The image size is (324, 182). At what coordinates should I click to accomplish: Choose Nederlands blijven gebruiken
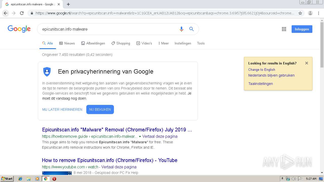271,75
